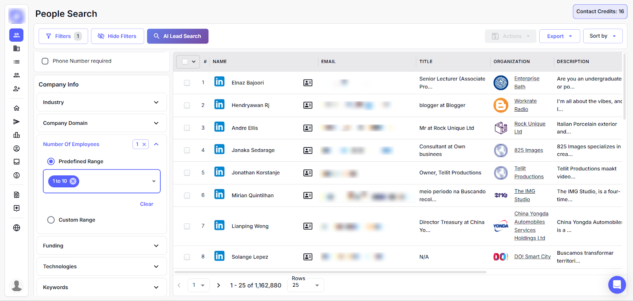Click contact card icon for Andre Ellis
Screen dimensions: 633x301
[308, 128]
